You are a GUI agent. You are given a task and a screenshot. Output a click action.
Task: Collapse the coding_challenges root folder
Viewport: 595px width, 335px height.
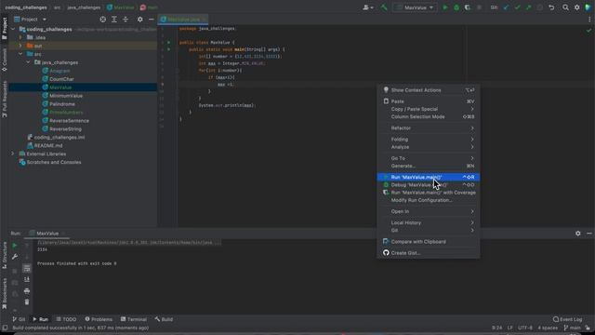coord(13,29)
